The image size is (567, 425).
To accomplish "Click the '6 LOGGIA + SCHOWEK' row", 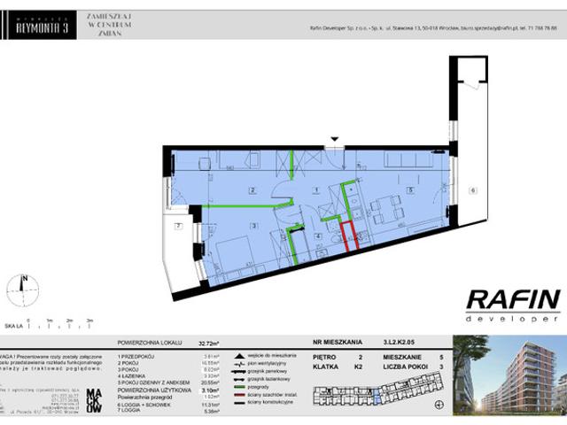I will coord(168,405).
